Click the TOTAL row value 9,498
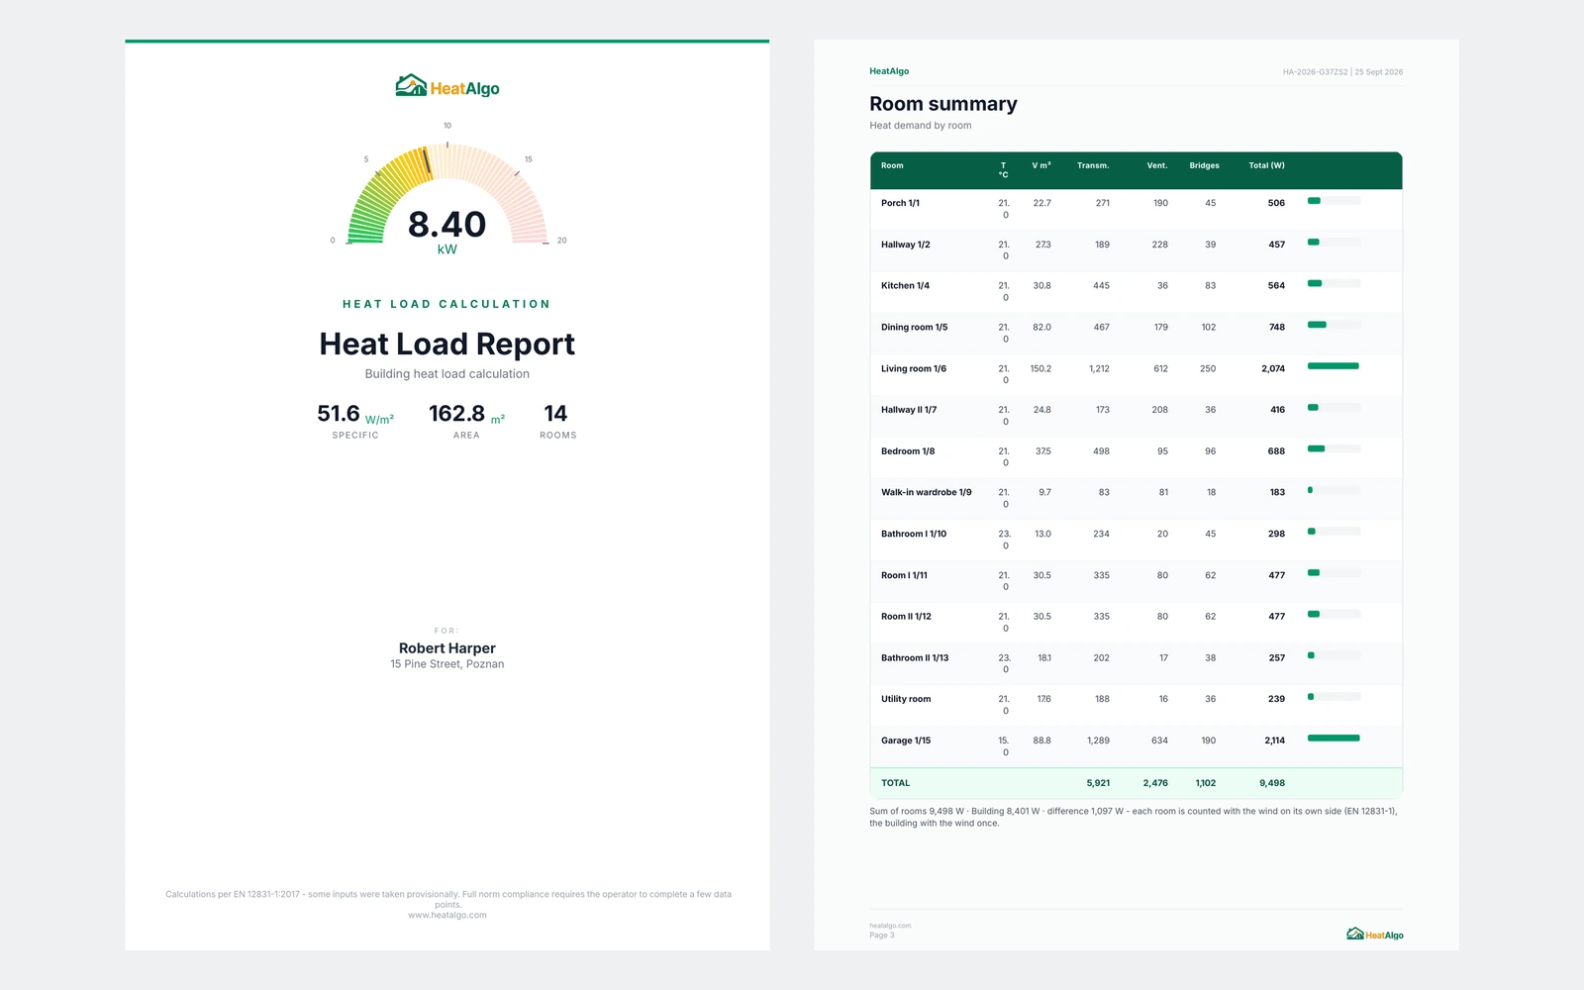The image size is (1584, 990). coord(1272,783)
